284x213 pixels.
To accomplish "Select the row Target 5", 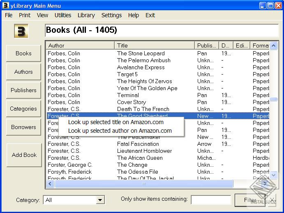I will tap(158, 74).
